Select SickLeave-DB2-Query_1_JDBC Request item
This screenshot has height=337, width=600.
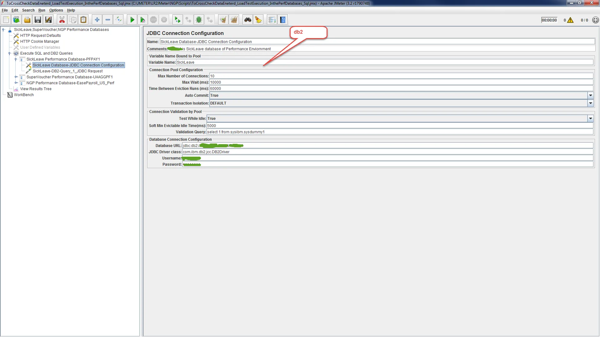(x=67, y=71)
